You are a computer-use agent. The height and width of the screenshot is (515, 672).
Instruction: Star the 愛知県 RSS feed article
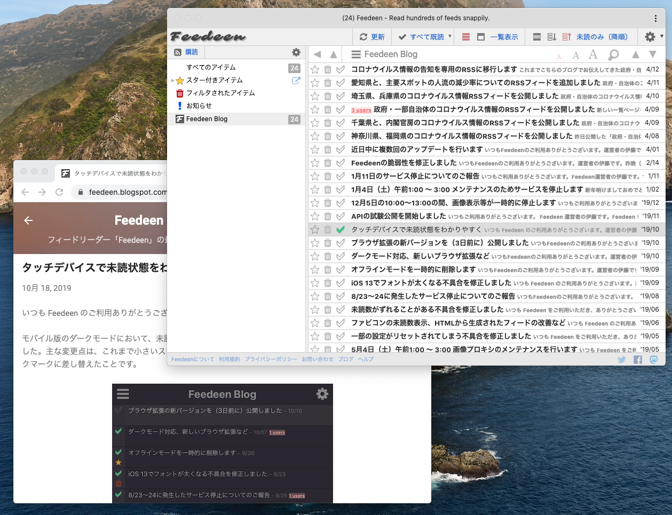[x=315, y=83]
